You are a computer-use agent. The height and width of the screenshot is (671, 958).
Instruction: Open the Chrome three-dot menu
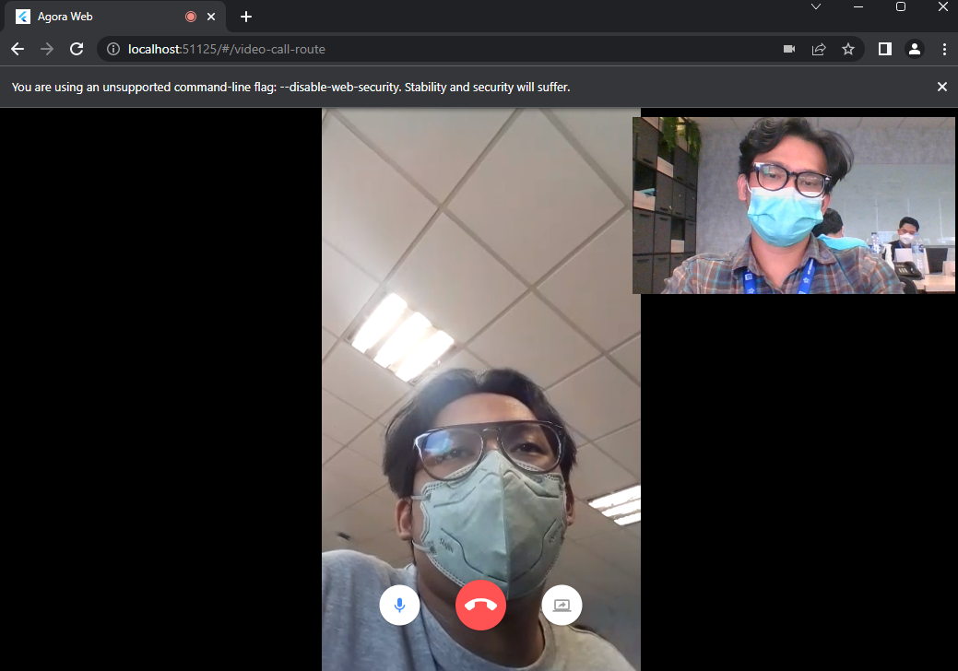pyautogui.click(x=944, y=49)
